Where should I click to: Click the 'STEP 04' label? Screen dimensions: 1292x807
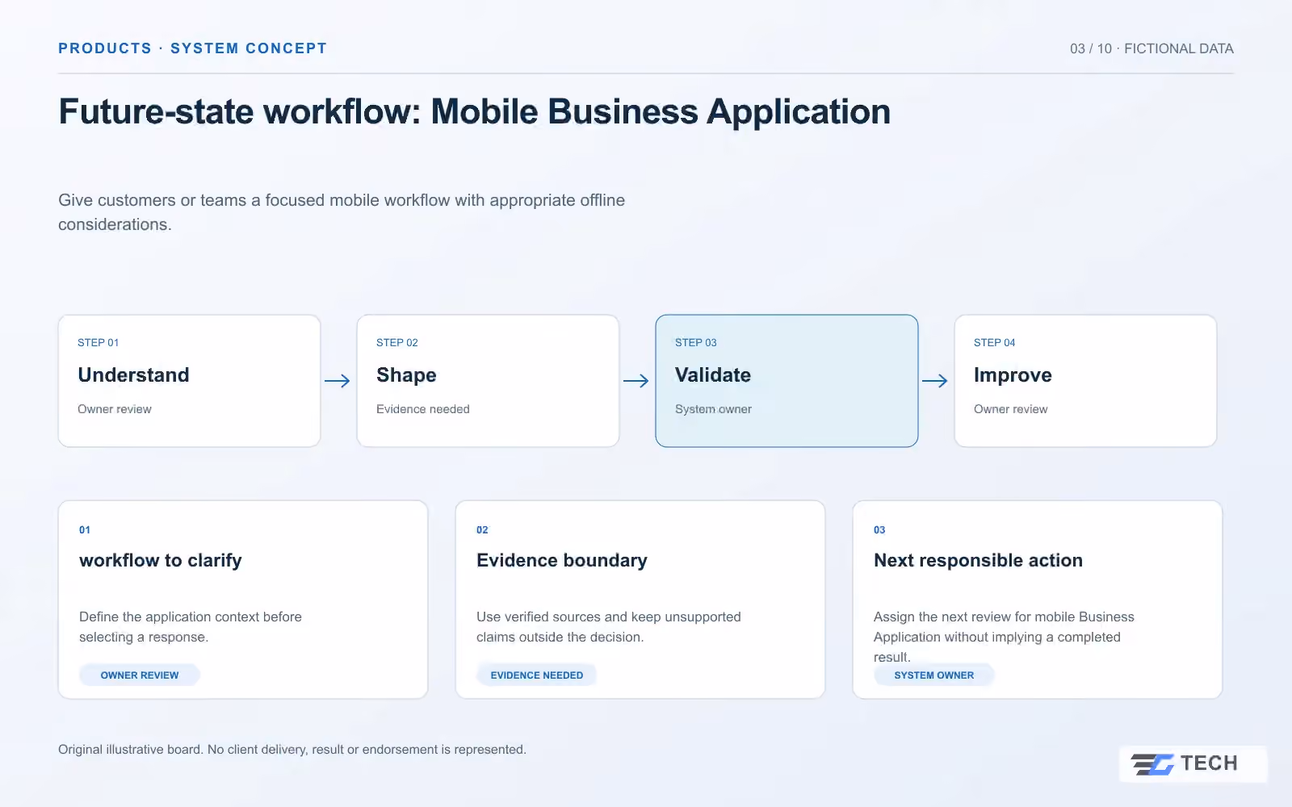click(995, 342)
